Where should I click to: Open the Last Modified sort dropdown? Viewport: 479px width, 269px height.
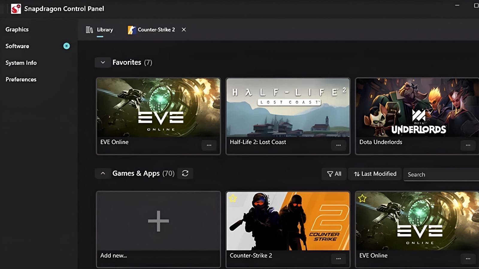click(375, 174)
